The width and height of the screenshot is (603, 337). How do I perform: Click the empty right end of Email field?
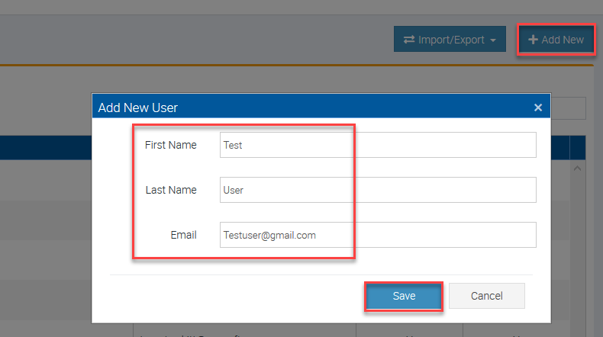[489, 235]
